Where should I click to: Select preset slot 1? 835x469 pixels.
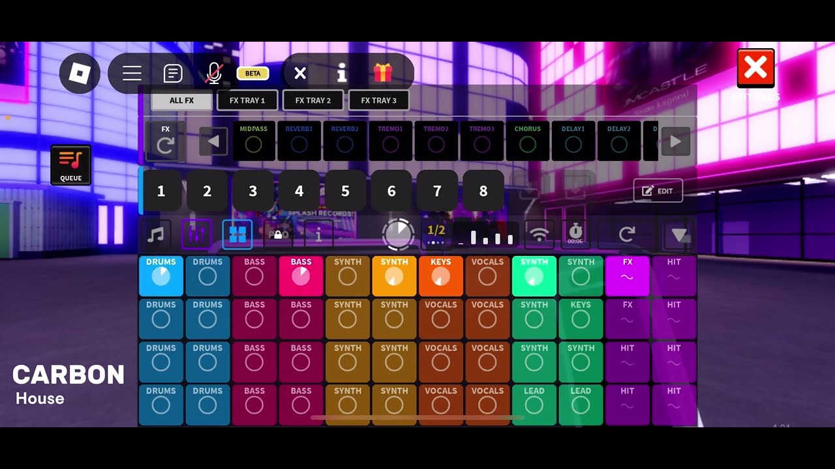pyautogui.click(x=161, y=191)
